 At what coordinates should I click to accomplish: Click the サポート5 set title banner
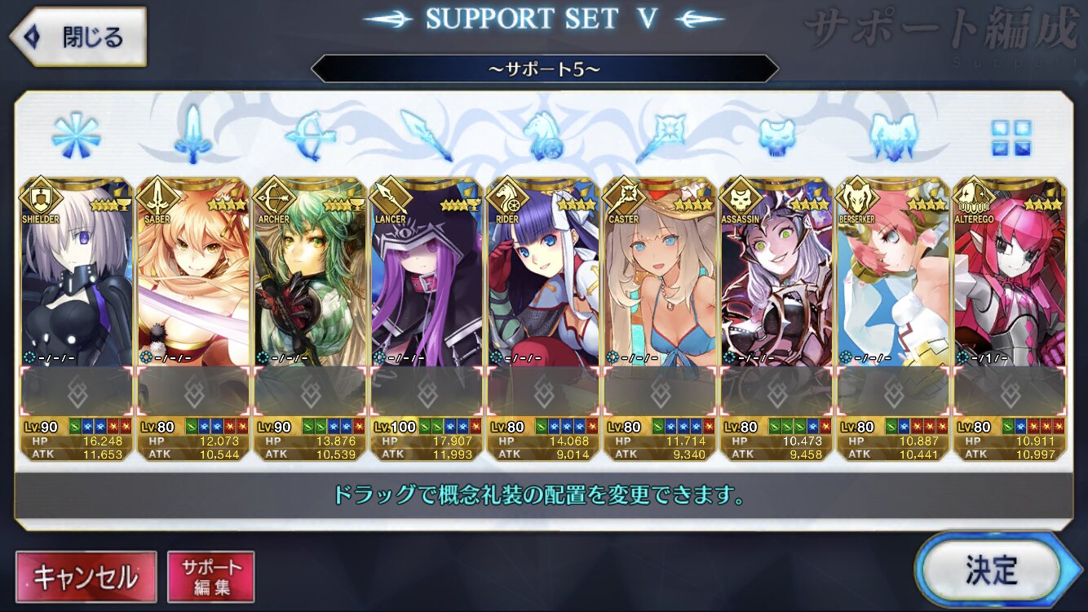click(544, 69)
